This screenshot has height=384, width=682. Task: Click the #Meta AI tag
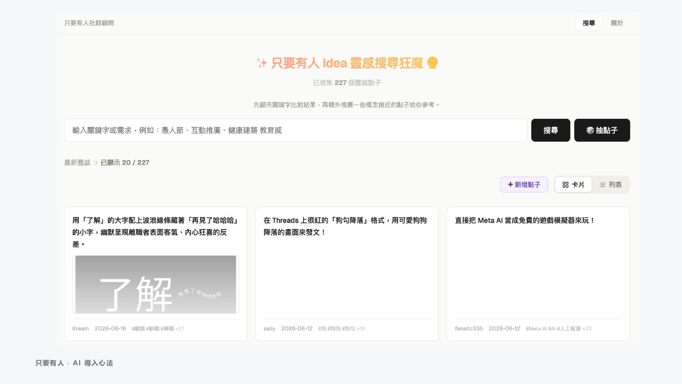(x=536, y=329)
